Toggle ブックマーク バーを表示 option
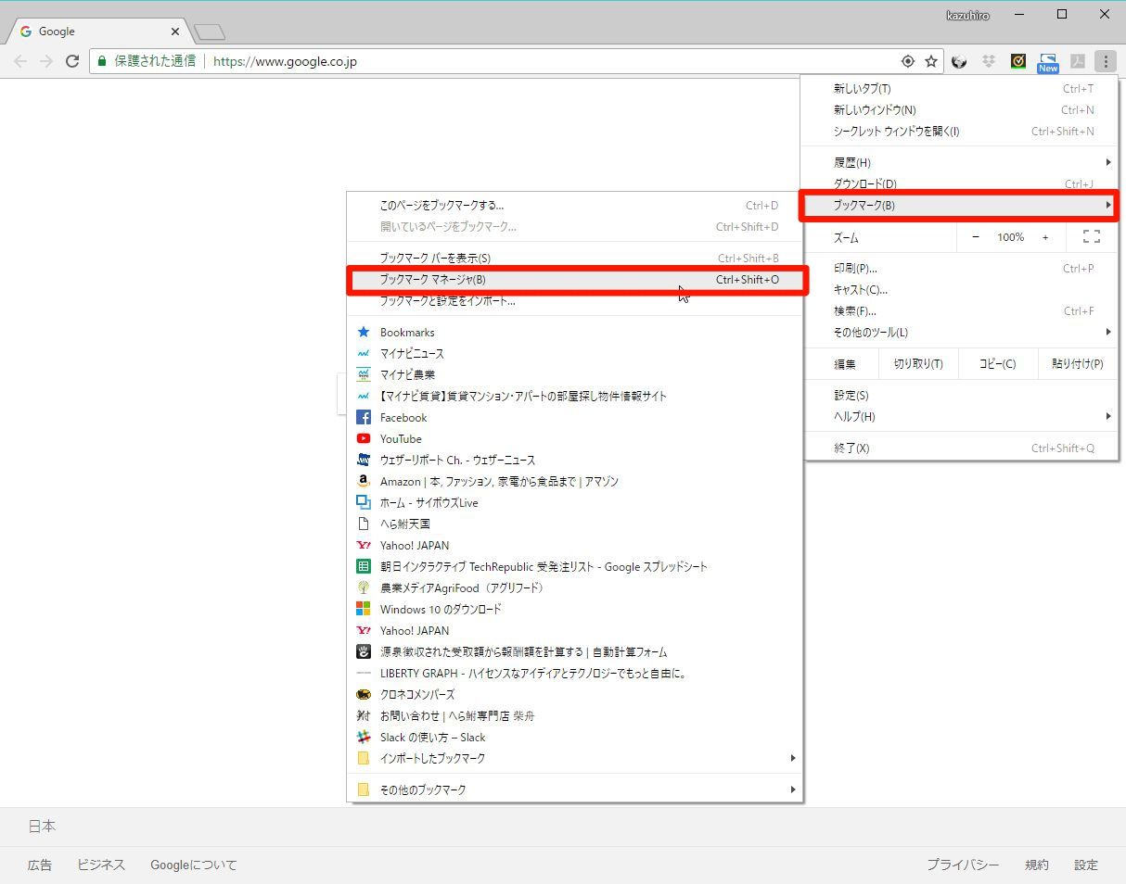This screenshot has height=884, width=1126. 575,258
